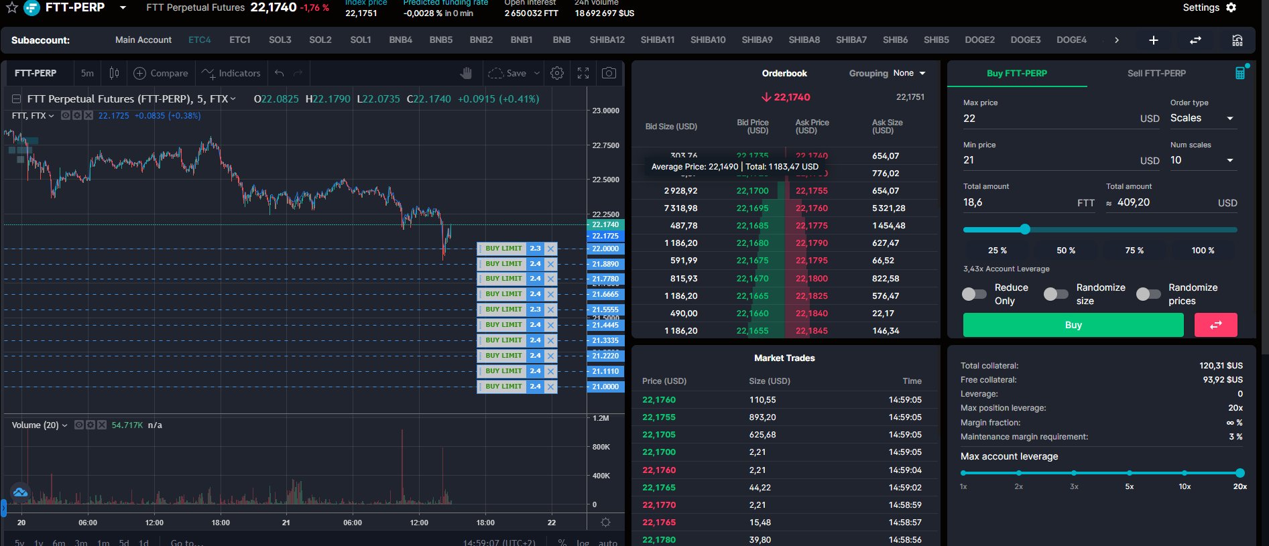Add a new subaccount with the plus icon

point(1153,40)
